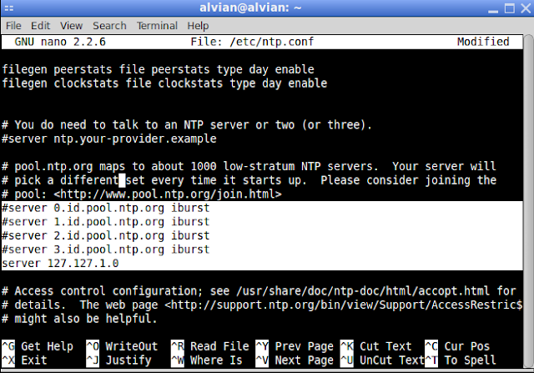Click 'File: /etc/ntp.conf' in nano header
The width and height of the screenshot is (534, 373).
point(252,42)
